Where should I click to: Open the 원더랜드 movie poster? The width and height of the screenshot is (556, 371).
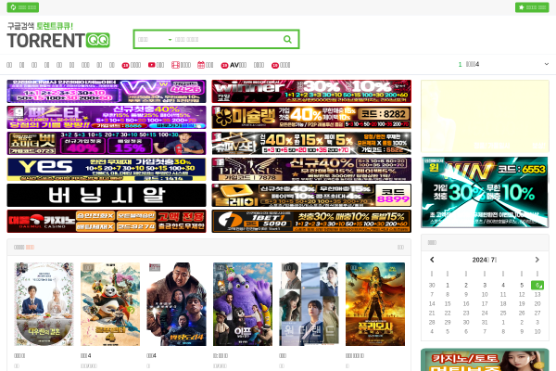tap(309, 304)
